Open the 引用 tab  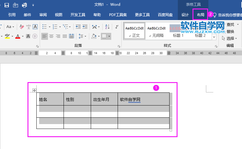(12, 15)
